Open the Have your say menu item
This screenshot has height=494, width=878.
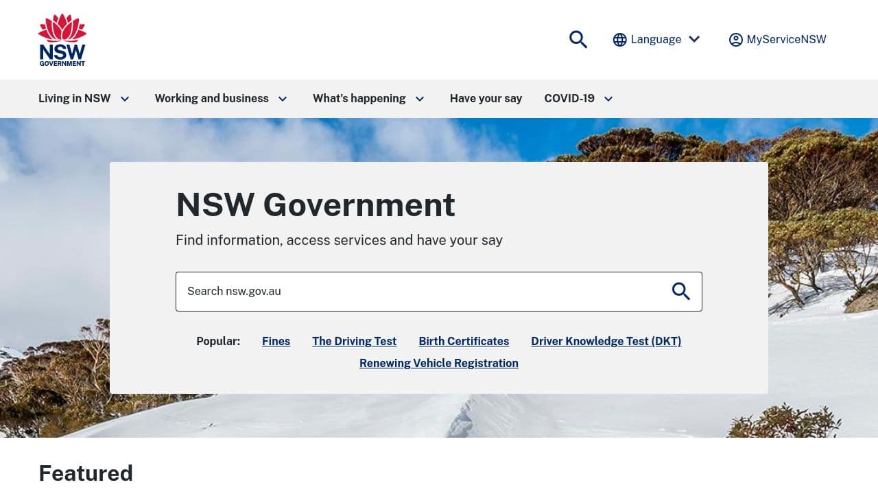coord(486,98)
